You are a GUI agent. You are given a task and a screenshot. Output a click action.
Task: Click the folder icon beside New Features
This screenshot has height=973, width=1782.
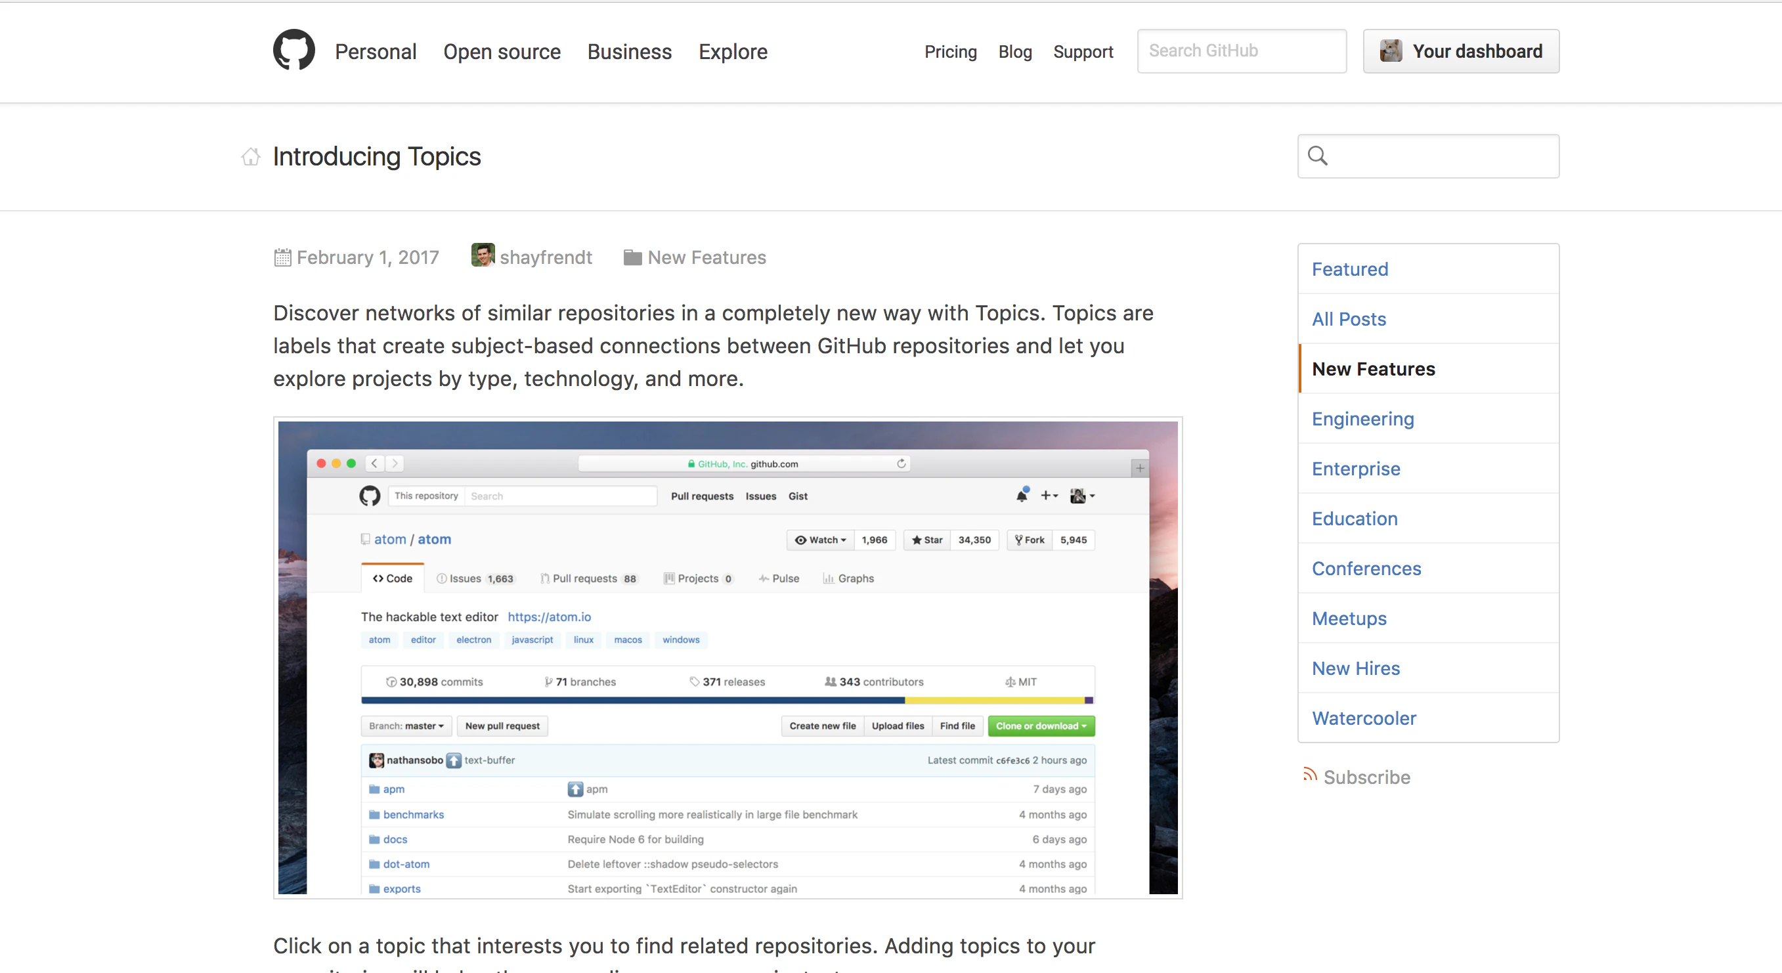[632, 257]
